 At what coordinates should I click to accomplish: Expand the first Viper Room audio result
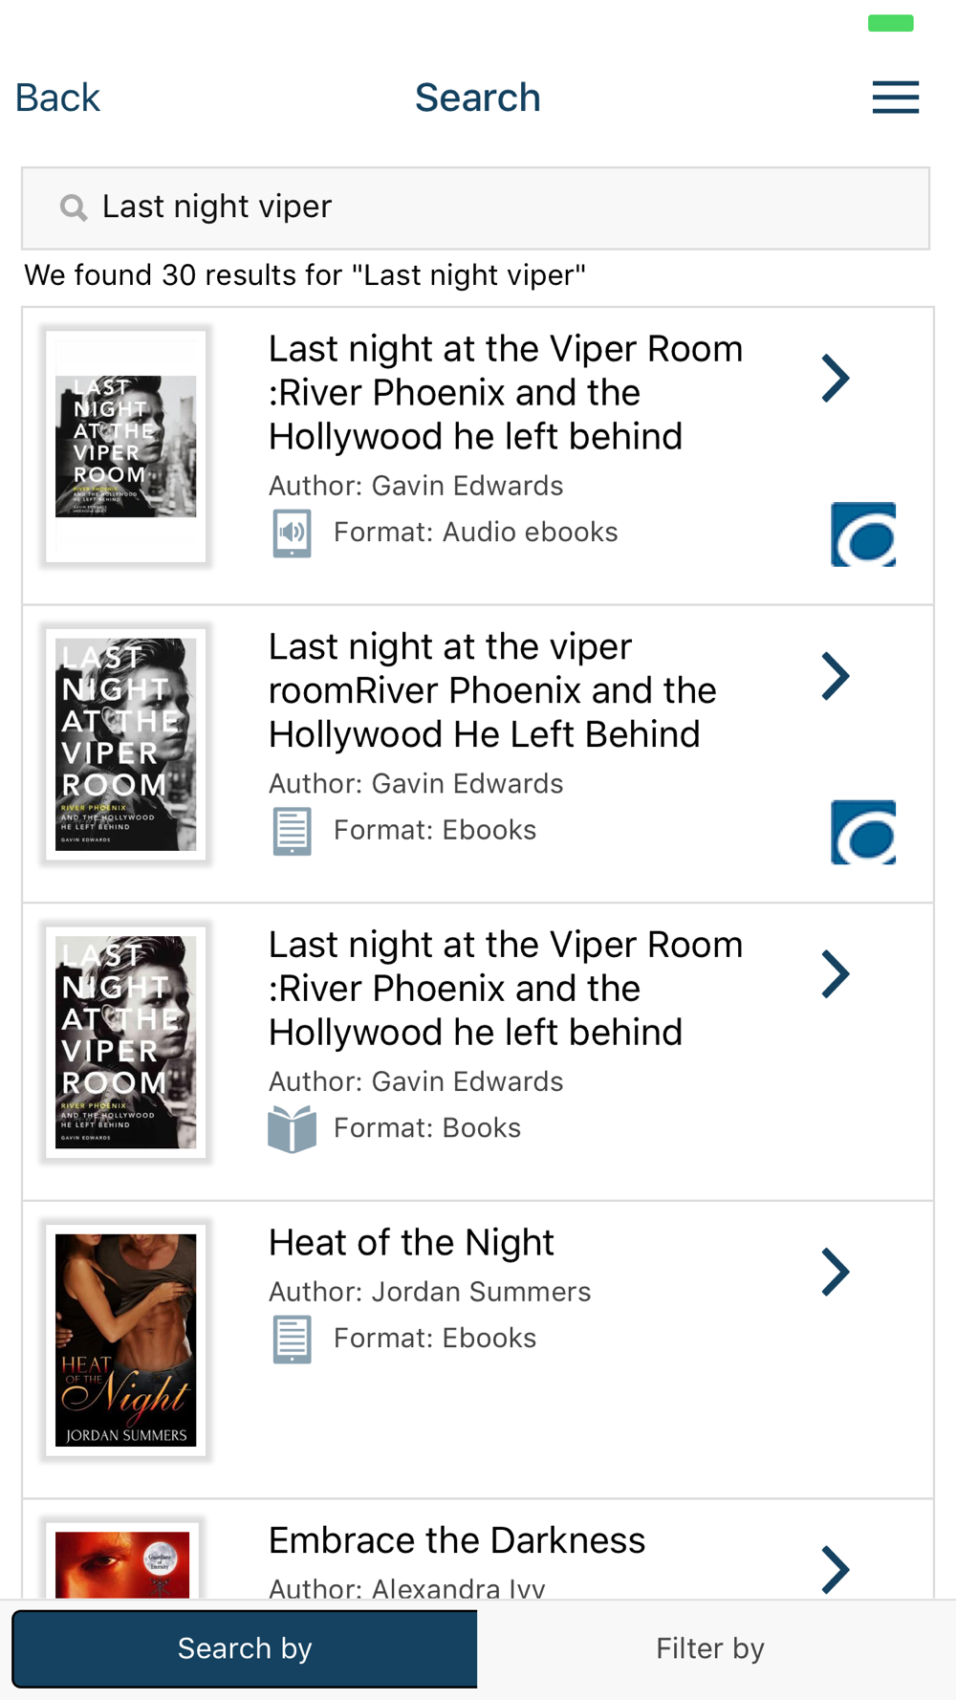pyautogui.click(x=836, y=379)
